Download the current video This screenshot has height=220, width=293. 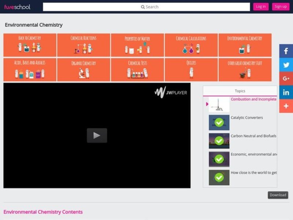(x=278, y=195)
